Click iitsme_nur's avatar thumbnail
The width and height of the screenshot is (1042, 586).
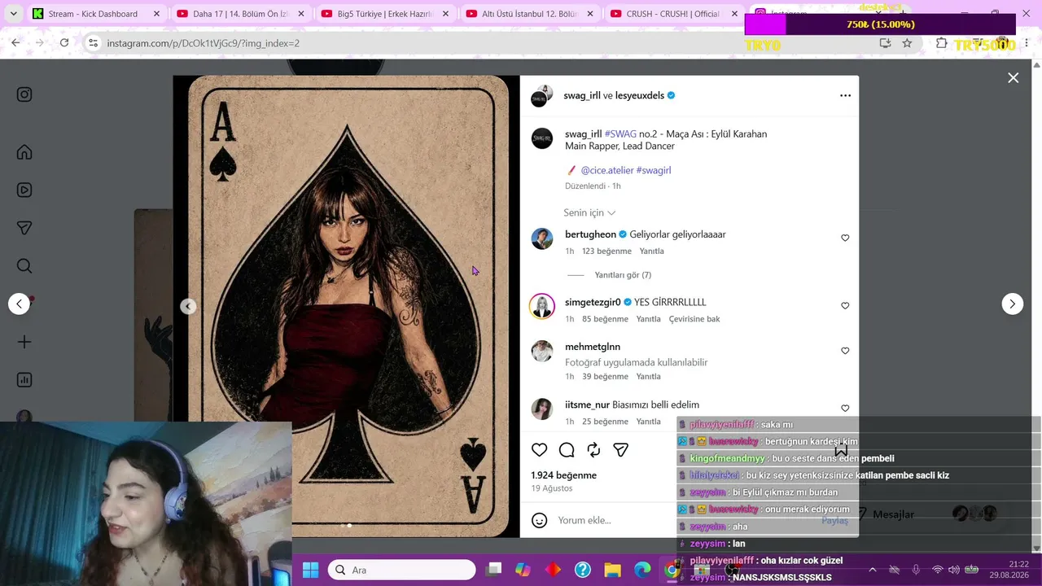(x=542, y=409)
